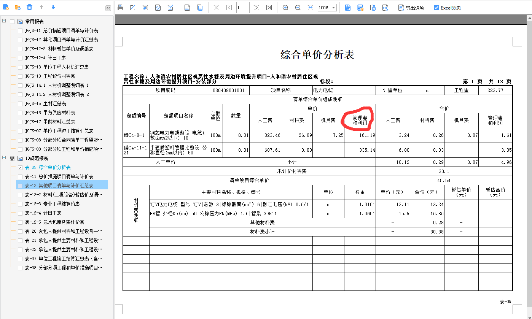The width and height of the screenshot is (532, 319).
Task: Click the 223.77 quantity cell
Action: [495, 90]
